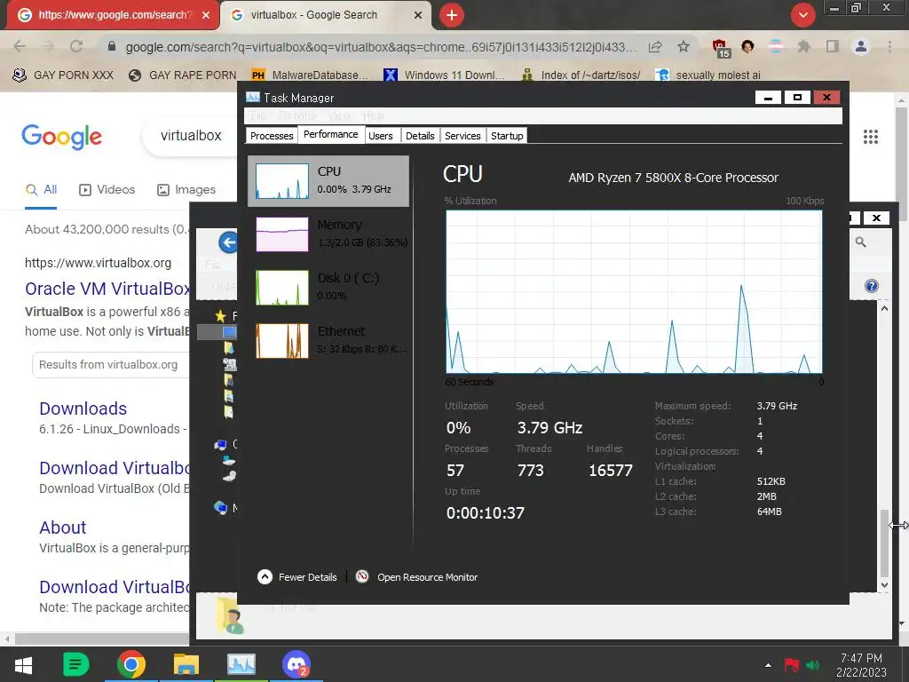Switch to the Details tab in Task Manager
The width and height of the screenshot is (909, 682).
click(420, 136)
